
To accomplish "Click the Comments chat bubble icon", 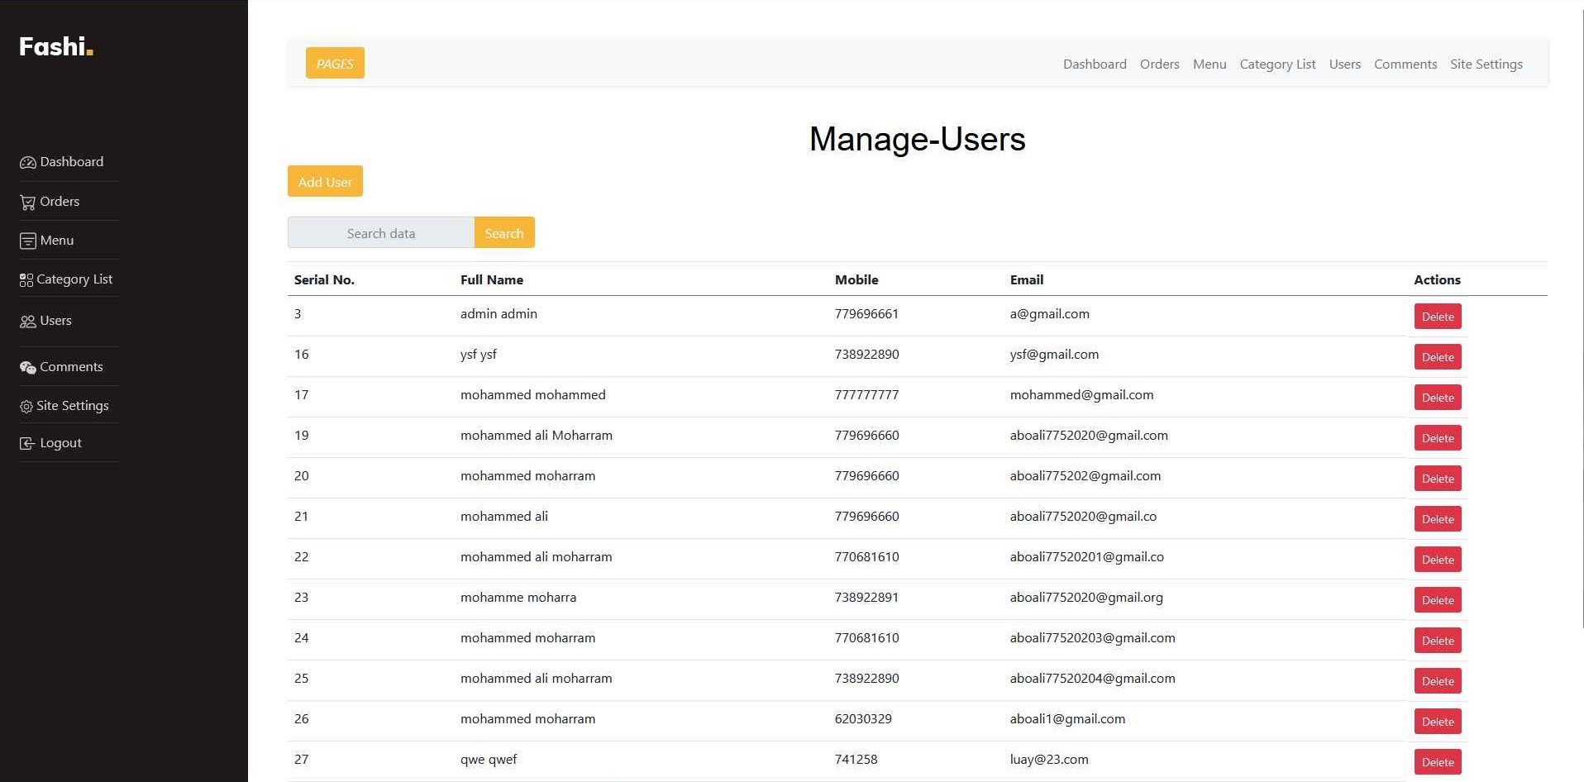I will click(27, 368).
